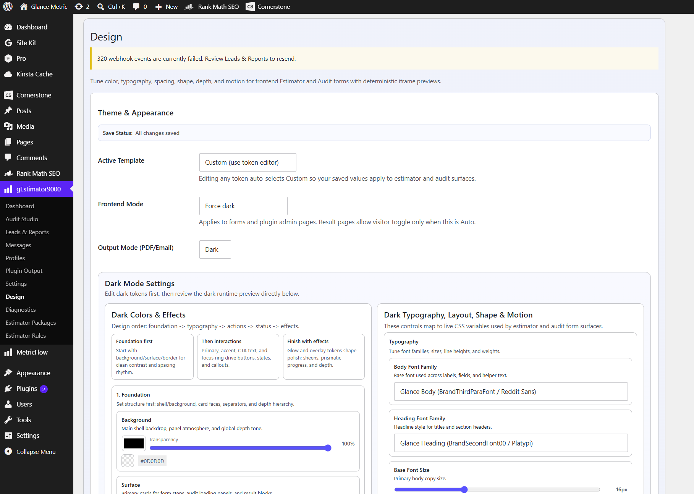694x494 pixels.
Task: Click the Then interactions guide card
Action: click(238, 357)
